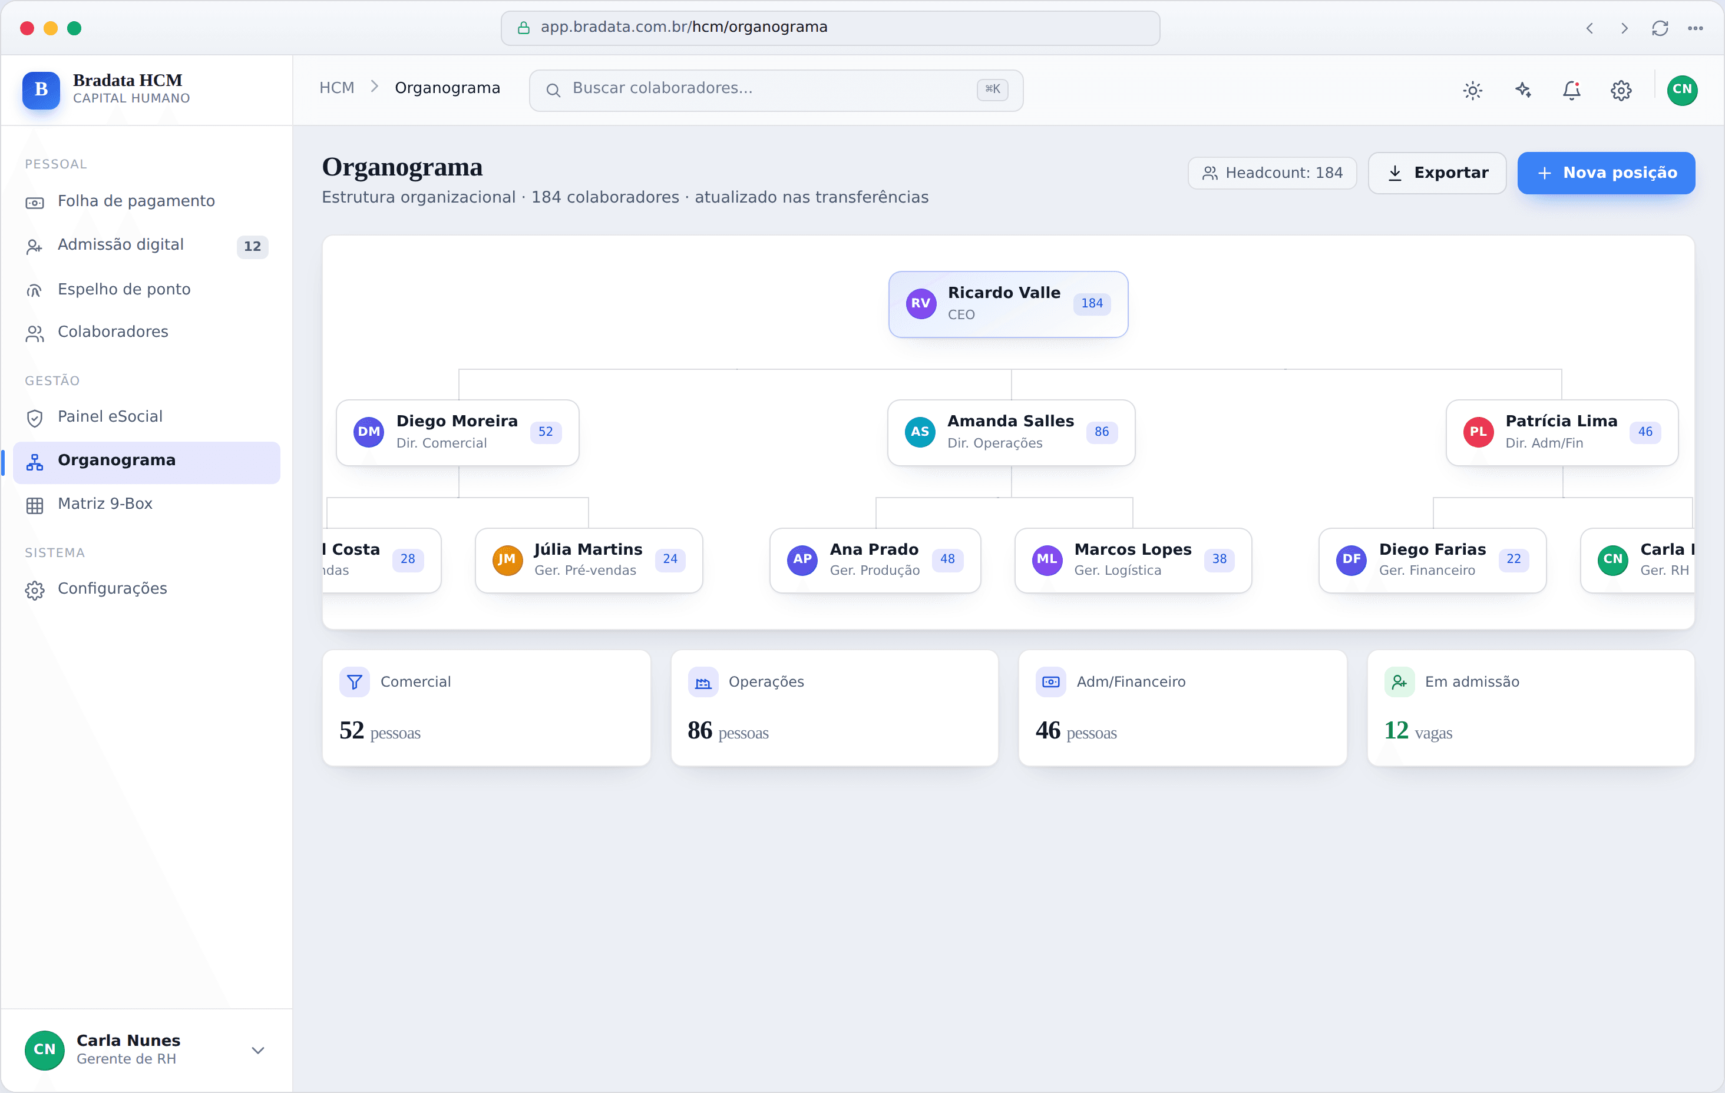
Task: Click the DM avatar of Diego Moreira
Action: pyautogui.click(x=369, y=432)
